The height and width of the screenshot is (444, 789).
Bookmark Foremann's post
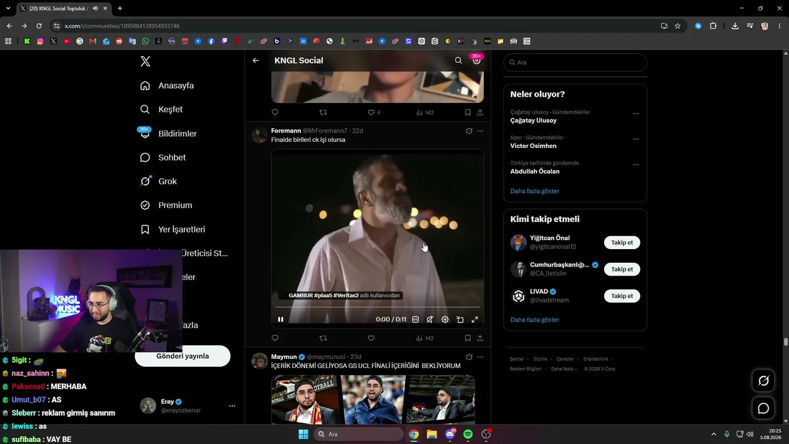click(467, 338)
